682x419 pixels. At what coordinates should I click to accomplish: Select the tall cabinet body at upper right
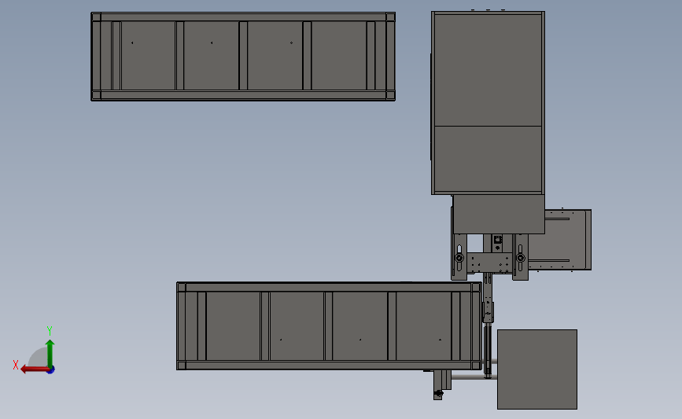[x=488, y=103]
